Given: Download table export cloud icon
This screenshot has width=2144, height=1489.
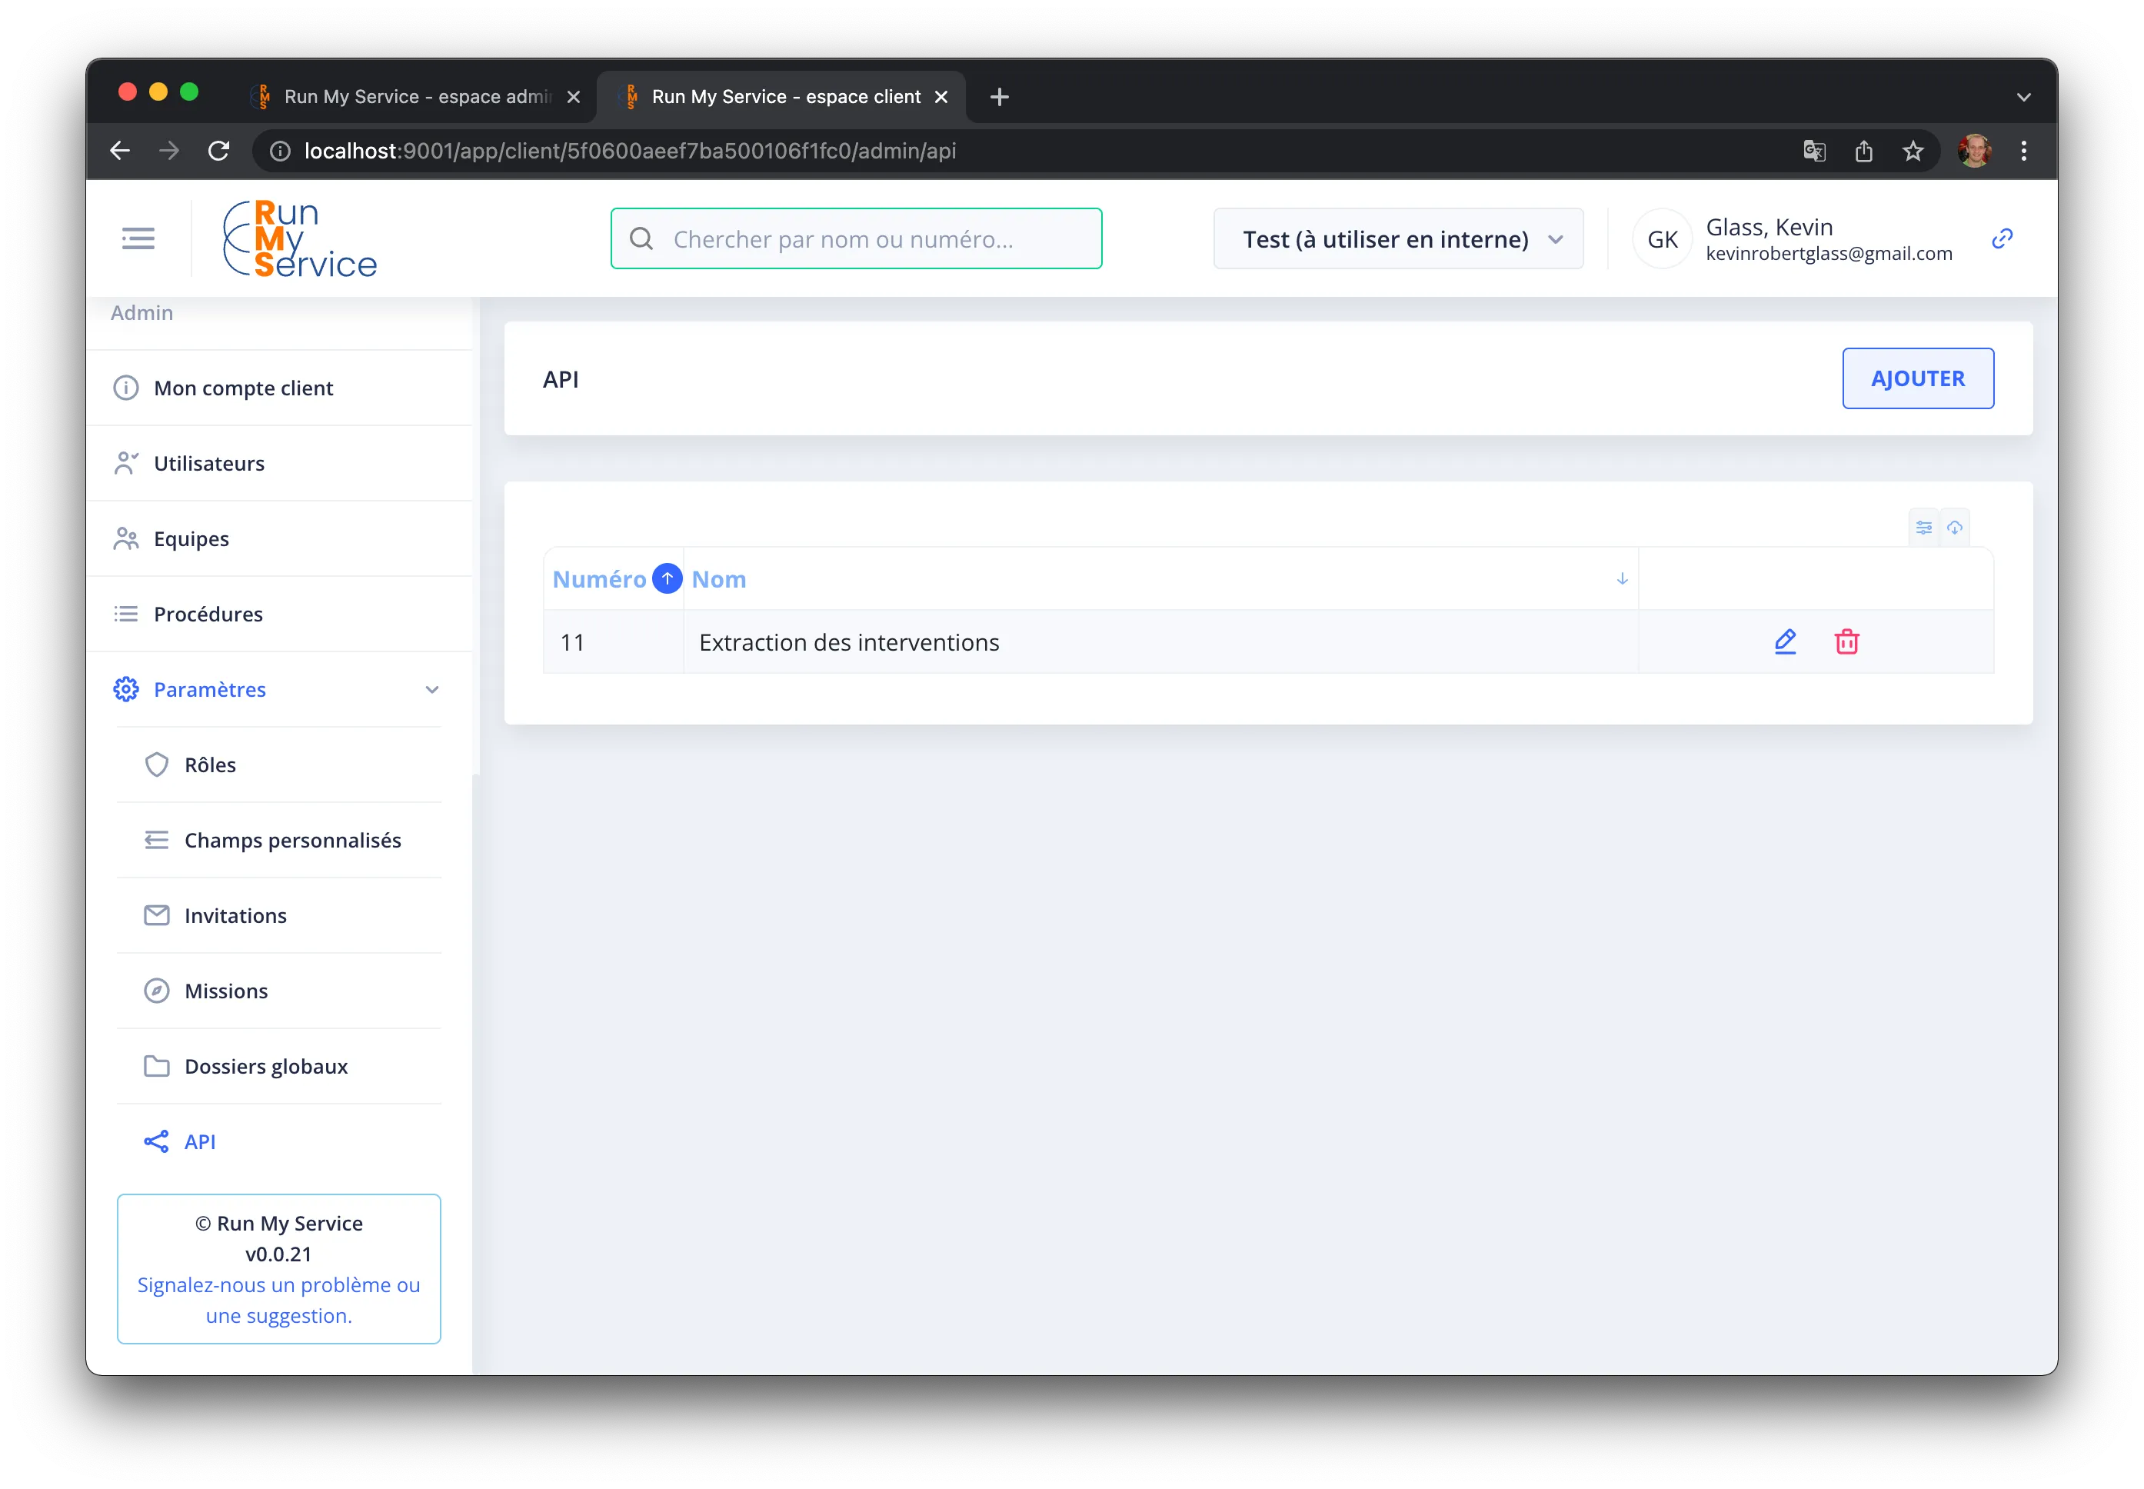Looking at the screenshot, I should tap(1954, 527).
